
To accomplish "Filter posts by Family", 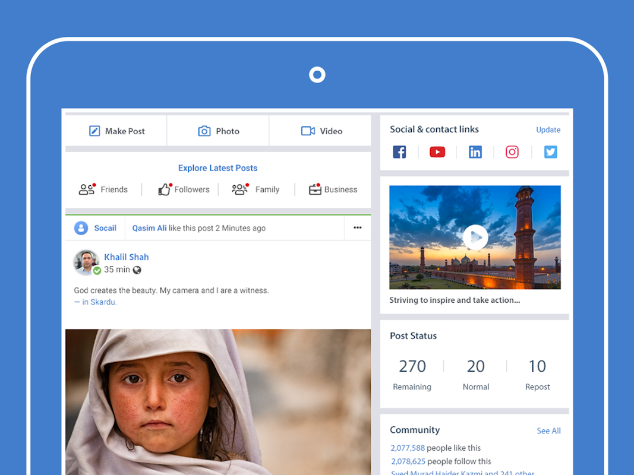I will pyautogui.click(x=256, y=189).
